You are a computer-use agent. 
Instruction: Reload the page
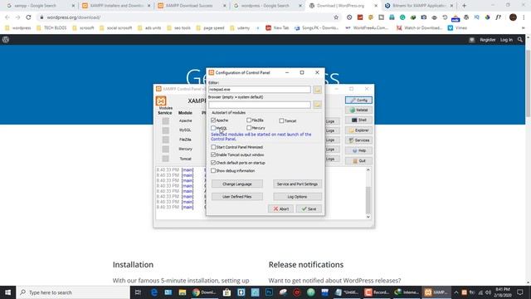pyautogui.click(x=28, y=17)
